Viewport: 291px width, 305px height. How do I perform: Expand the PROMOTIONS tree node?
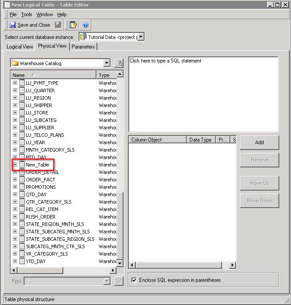point(15,187)
